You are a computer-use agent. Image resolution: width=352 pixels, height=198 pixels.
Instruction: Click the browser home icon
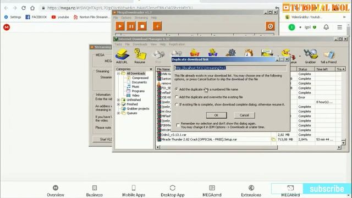click(x=32, y=8)
